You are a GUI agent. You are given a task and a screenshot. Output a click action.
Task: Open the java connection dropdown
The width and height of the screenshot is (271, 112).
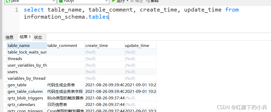[x=30, y=1]
